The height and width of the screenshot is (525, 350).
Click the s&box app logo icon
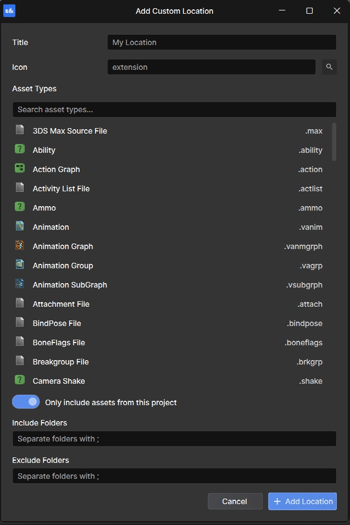click(x=9, y=10)
